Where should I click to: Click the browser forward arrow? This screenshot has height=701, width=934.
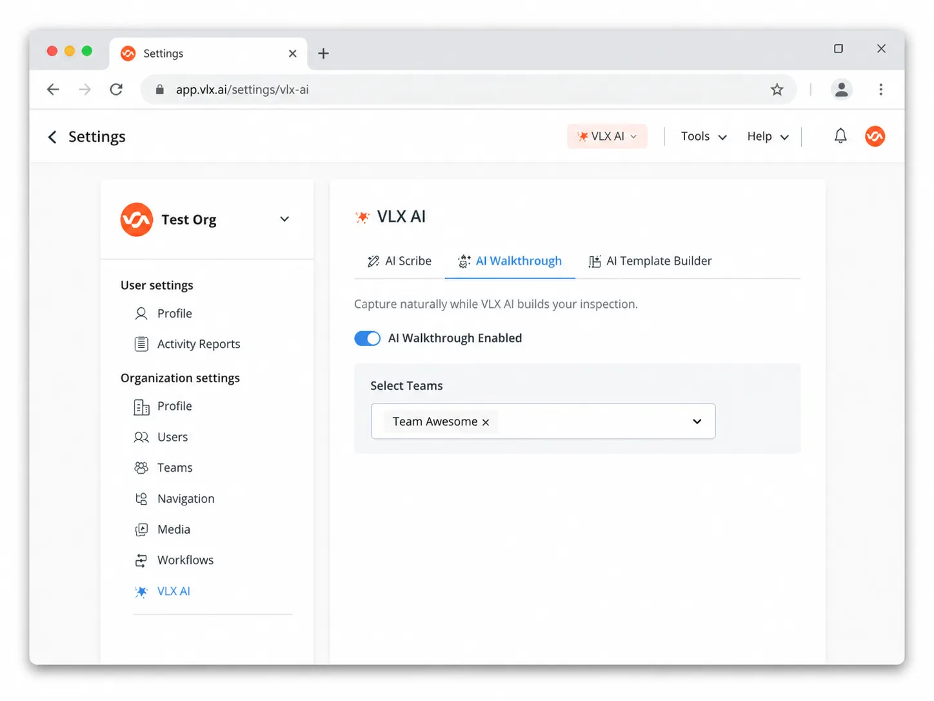84,90
